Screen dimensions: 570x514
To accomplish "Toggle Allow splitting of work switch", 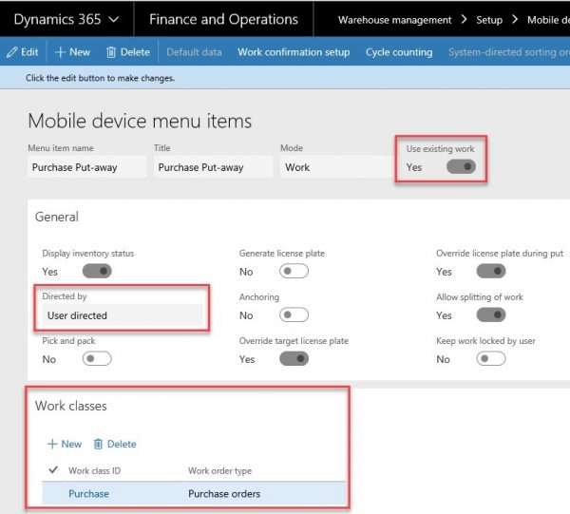I will [491, 314].
